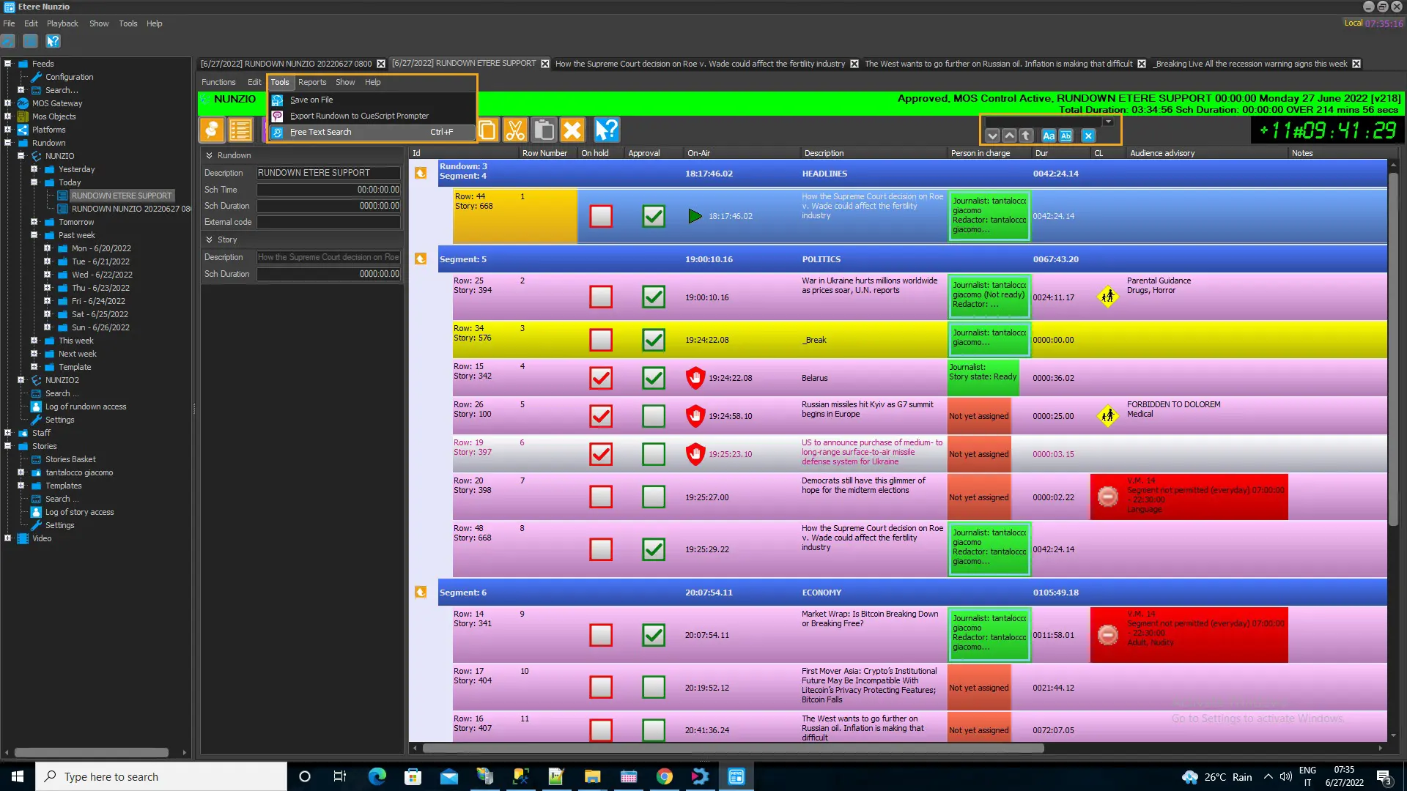Click the context help arrow icon in rundown toolbar
The width and height of the screenshot is (1407, 791).
click(607, 130)
